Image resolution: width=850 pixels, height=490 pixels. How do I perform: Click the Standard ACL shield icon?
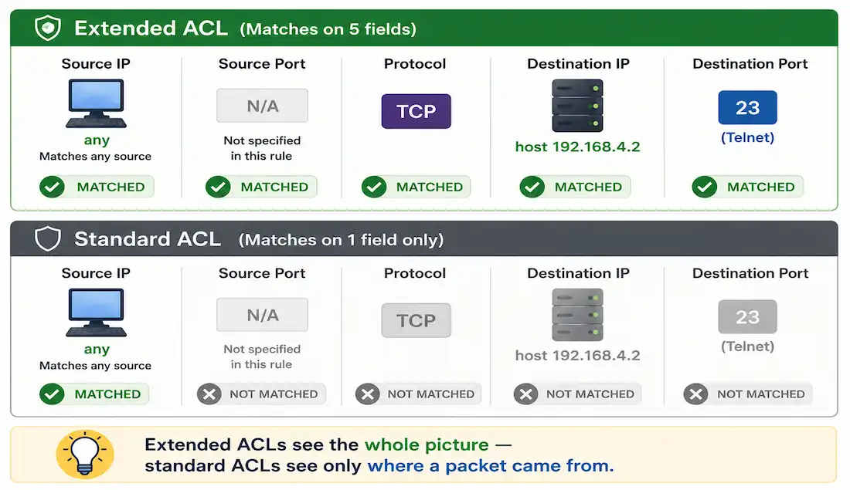[48, 238]
